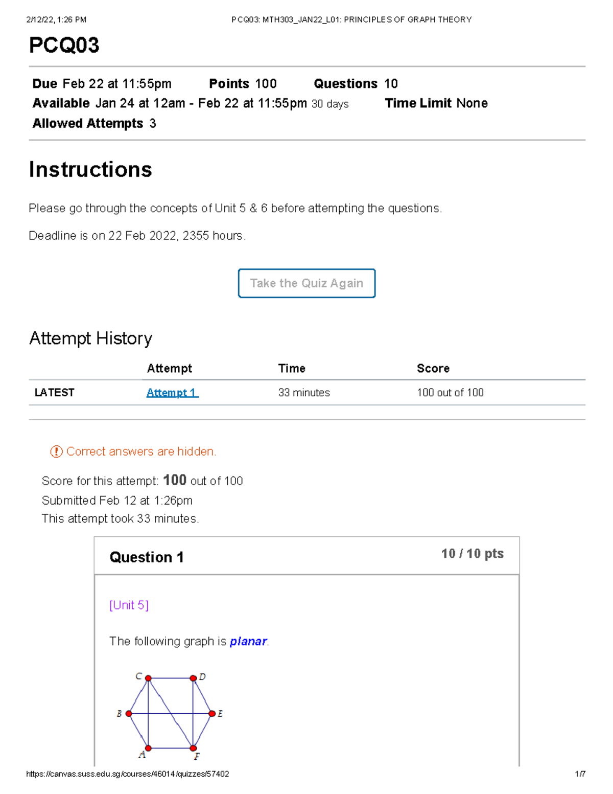The image size is (613, 794).
Task: Click the Allowed Attempts 3 text
Action: click(x=93, y=123)
